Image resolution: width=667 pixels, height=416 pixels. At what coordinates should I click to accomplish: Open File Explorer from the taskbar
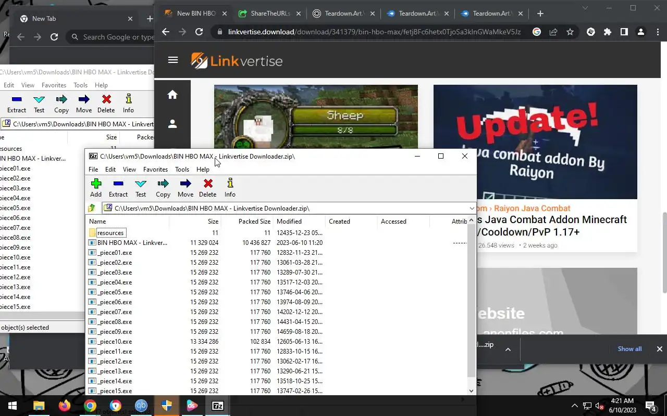coord(39,406)
